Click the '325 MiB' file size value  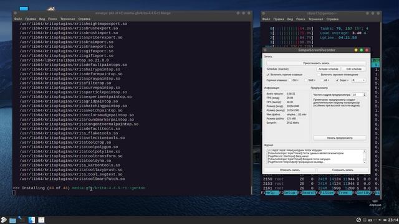pyautogui.click(x=291, y=119)
